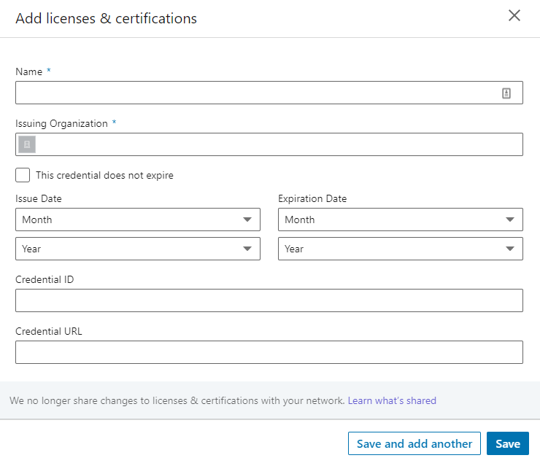
Task: Open the Issue Date Year dropdown
Action: [x=138, y=249]
